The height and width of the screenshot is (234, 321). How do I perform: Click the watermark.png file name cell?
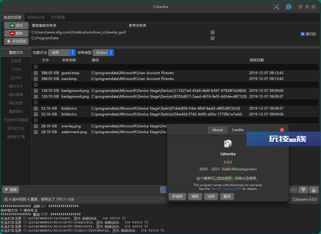pyautogui.click(x=74, y=132)
